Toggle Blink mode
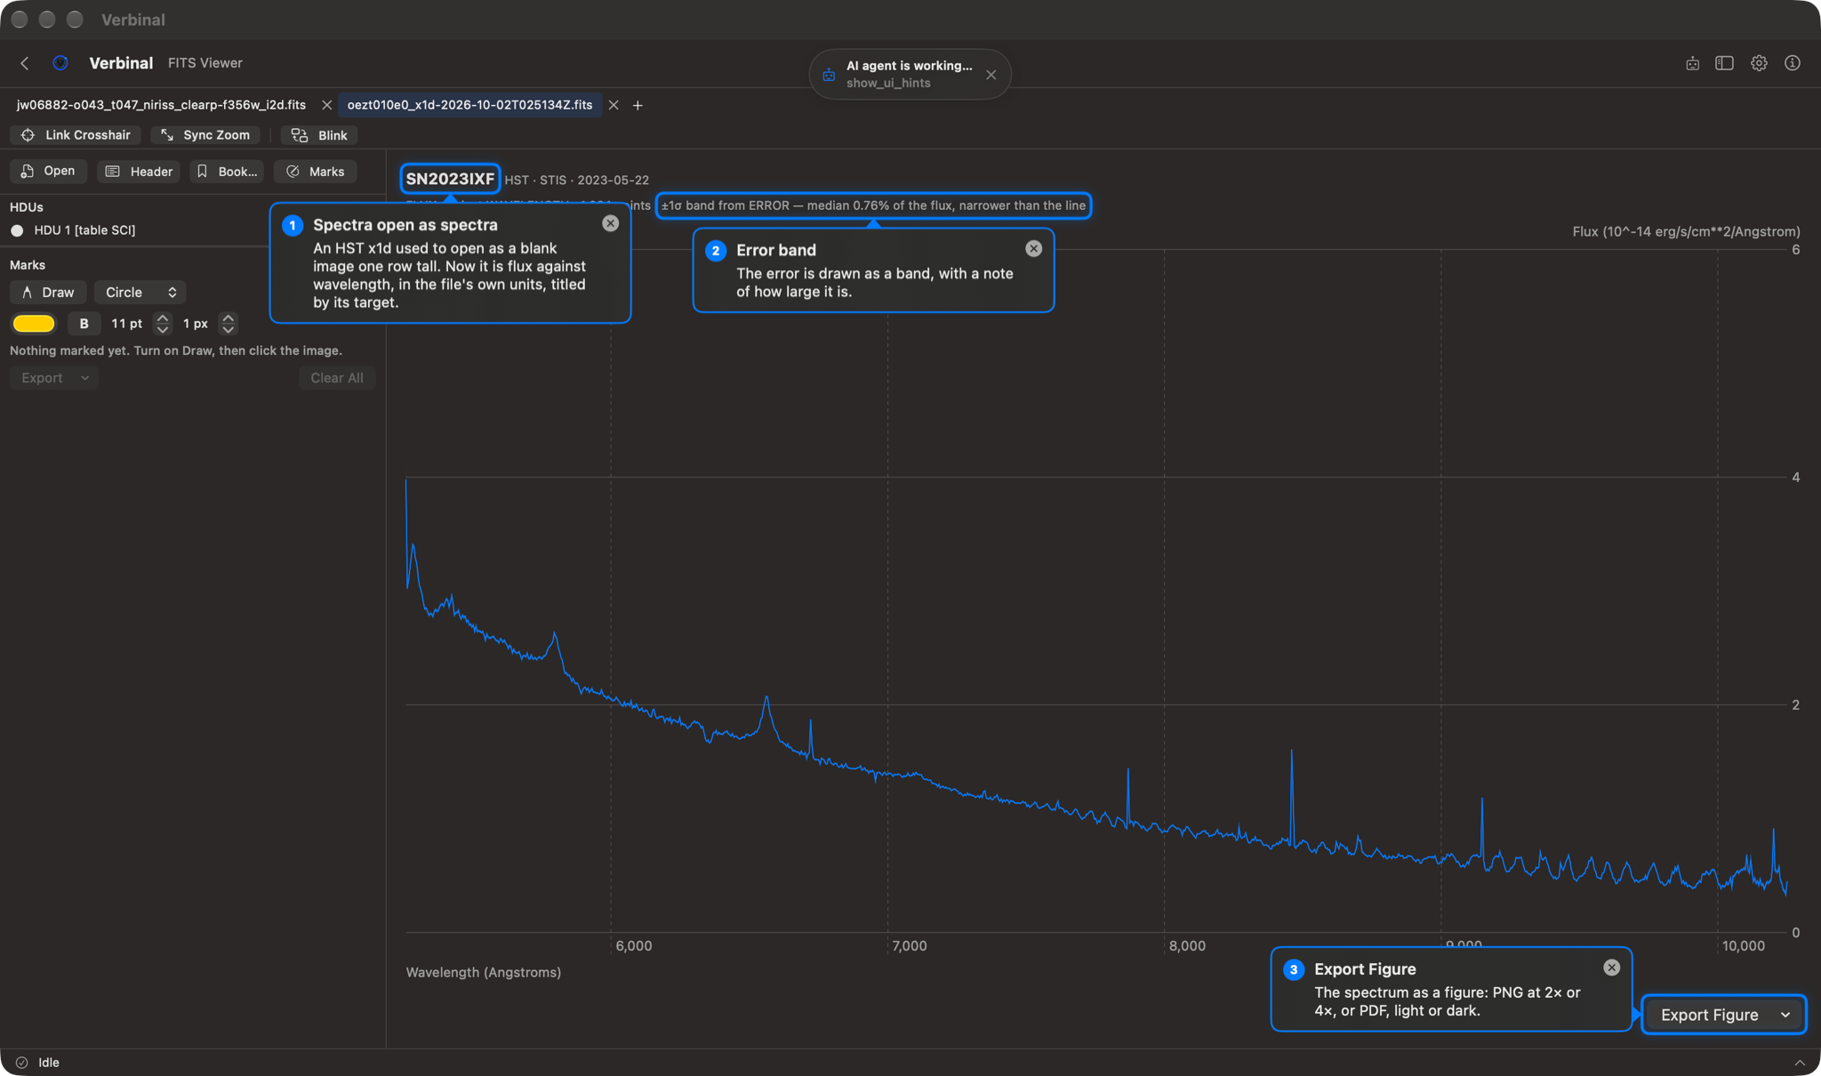This screenshot has width=1821, height=1076. click(319, 135)
